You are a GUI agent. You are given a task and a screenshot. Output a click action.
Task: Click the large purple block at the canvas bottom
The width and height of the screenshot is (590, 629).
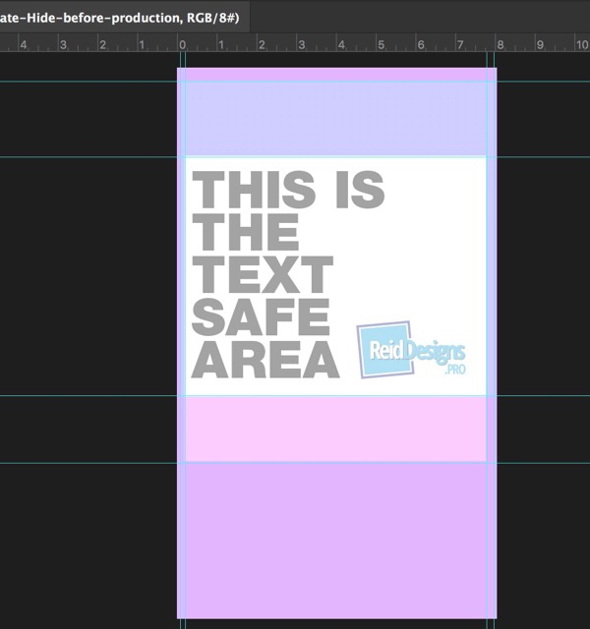pos(336,541)
